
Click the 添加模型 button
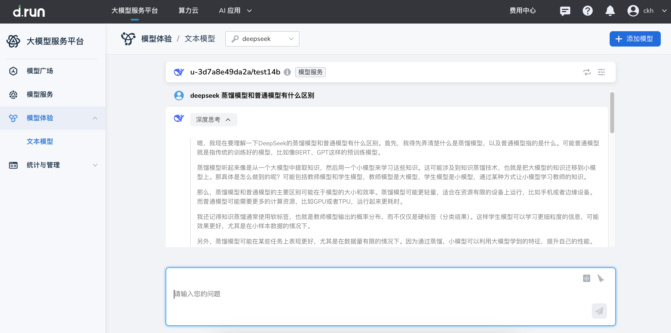pyautogui.click(x=635, y=39)
